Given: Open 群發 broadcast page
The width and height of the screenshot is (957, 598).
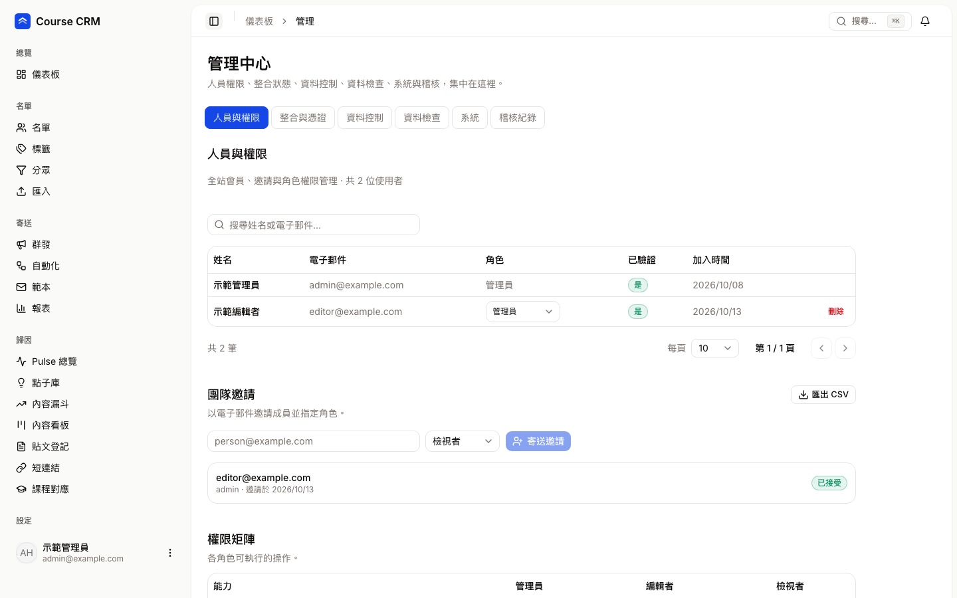Looking at the screenshot, I should tap(95, 245).
